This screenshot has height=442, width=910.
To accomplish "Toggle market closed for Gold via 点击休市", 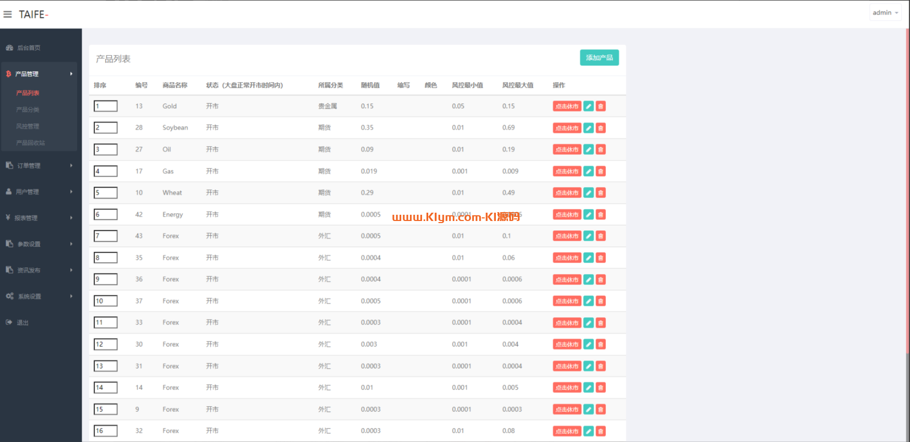I will point(567,107).
